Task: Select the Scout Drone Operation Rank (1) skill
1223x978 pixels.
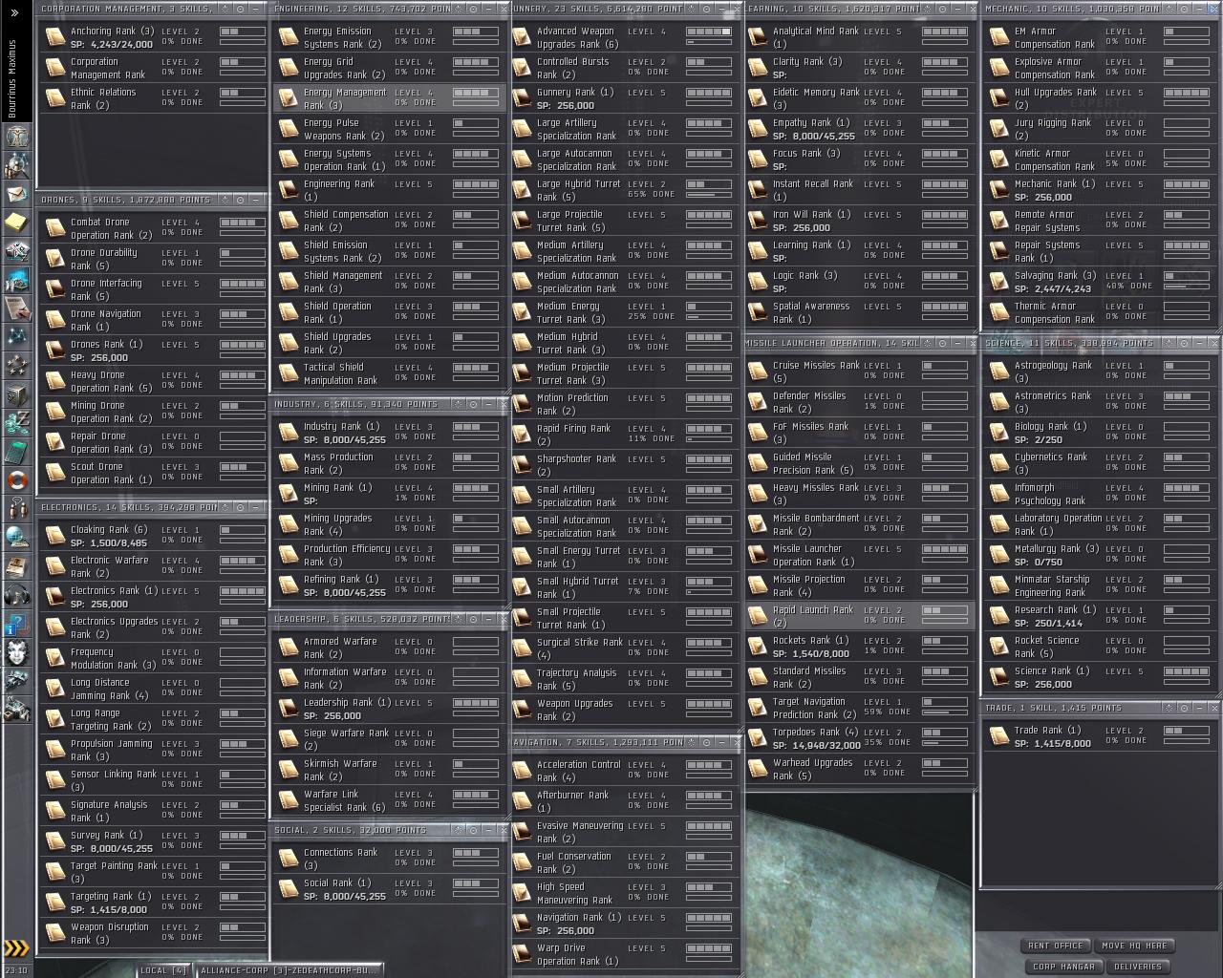Action: (155, 473)
